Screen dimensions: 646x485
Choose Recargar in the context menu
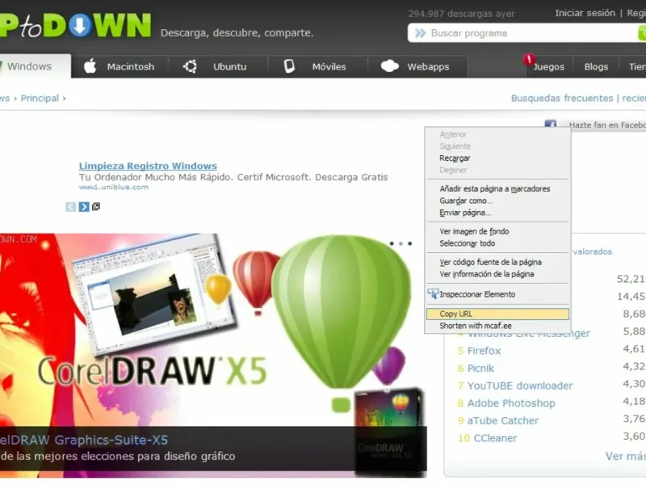click(x=497, y=158)
